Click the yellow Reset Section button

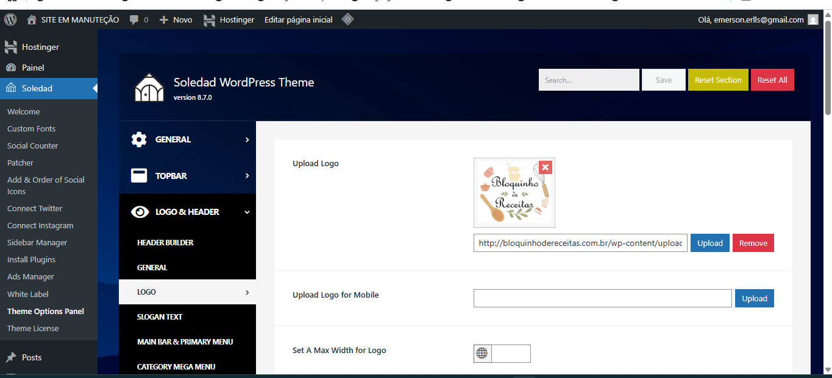pyautogui.click(x=718, y=80)
